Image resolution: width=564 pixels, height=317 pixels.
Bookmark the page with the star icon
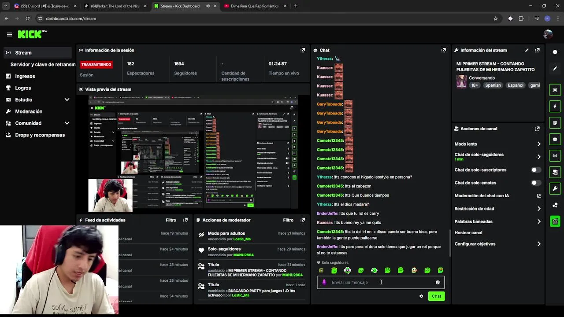tap(496, 18)
